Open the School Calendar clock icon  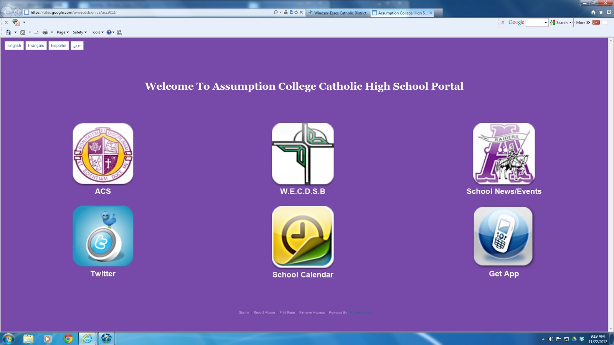[x=303, y=237]
